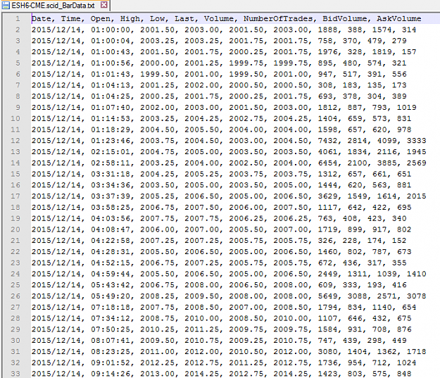Close the ESH6-CME.scid_BarData.txt tab

point(103,5)
